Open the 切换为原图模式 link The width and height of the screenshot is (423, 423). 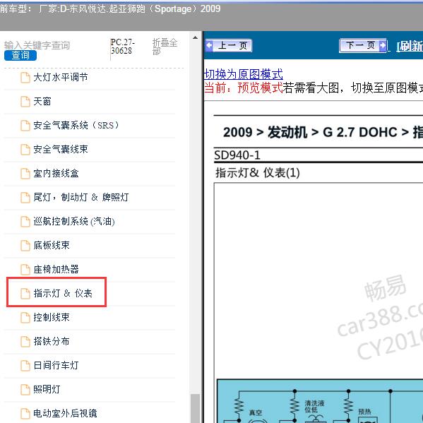(x=244, y=74)
